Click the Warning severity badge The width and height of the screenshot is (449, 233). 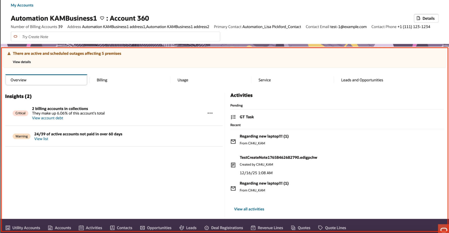pyautogui.click(x=21, y=136)
